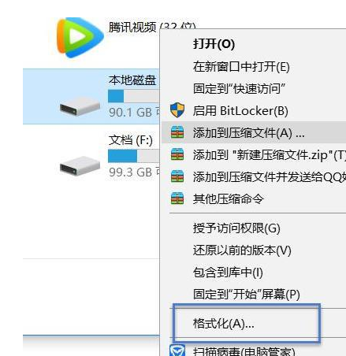
Task: Select the local disk drive icon
Action: [80, 106]
